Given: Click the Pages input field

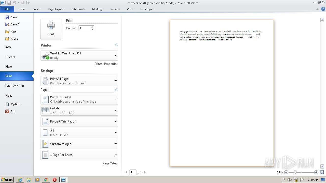Looking at the screenshot, I should (x=83, y=90).
